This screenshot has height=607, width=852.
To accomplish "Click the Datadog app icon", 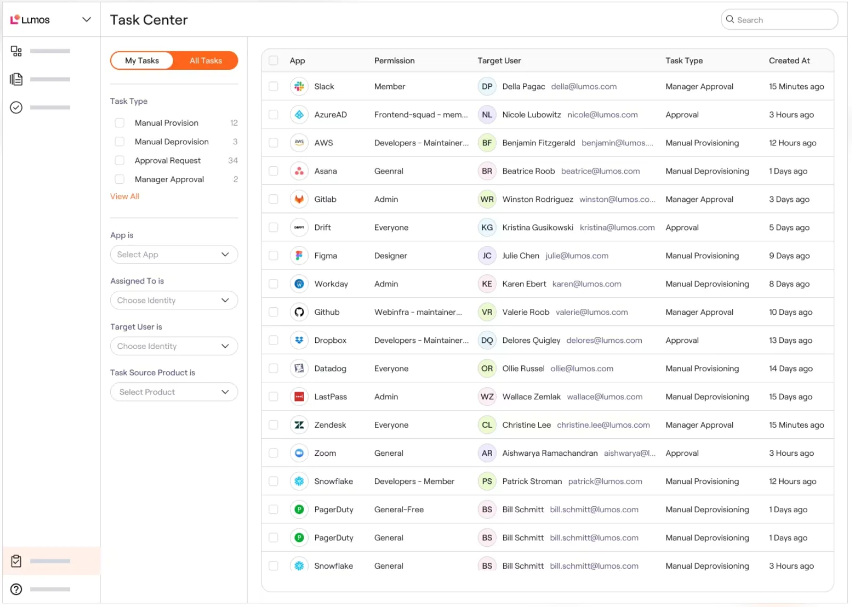I will pyautogui.click(x=299, y=368).
